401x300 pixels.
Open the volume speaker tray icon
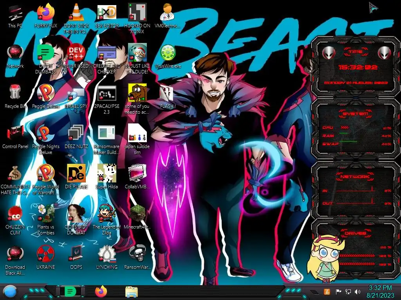(x=358, y=291)
